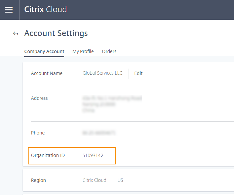The height and width of the screenshot is (195, 234).
Task: Open the Orders tab
Action: (109, 51)
